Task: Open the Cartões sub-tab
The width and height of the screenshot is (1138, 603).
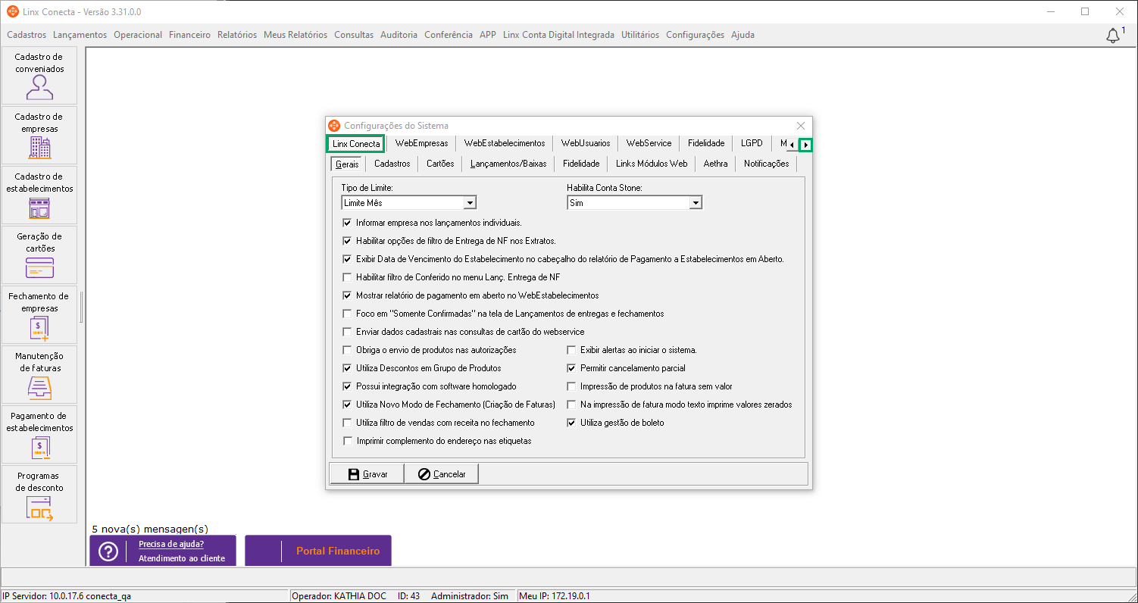Action: coord(440,164)
